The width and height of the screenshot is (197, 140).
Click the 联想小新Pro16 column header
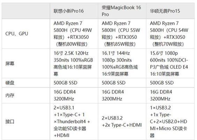click(74, 11)
